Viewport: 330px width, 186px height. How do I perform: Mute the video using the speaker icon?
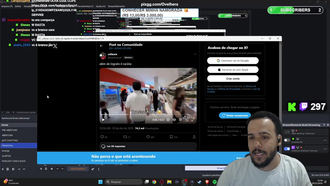coord(174,120)
